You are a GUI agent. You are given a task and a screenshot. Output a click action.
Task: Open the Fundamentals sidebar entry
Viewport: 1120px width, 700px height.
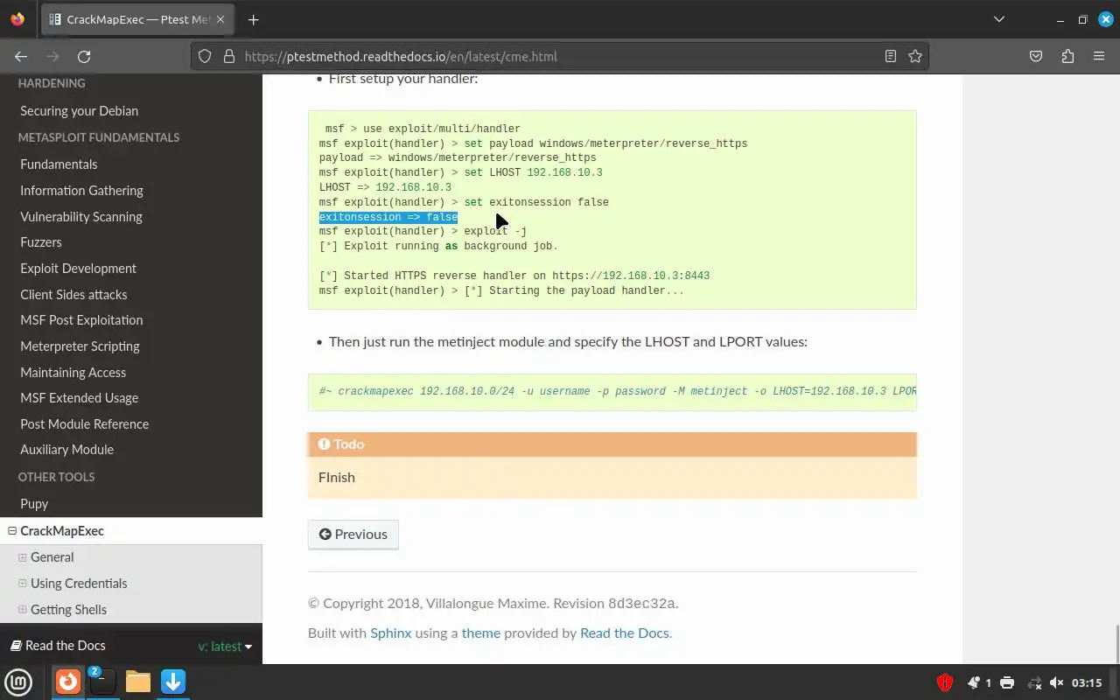59,164
